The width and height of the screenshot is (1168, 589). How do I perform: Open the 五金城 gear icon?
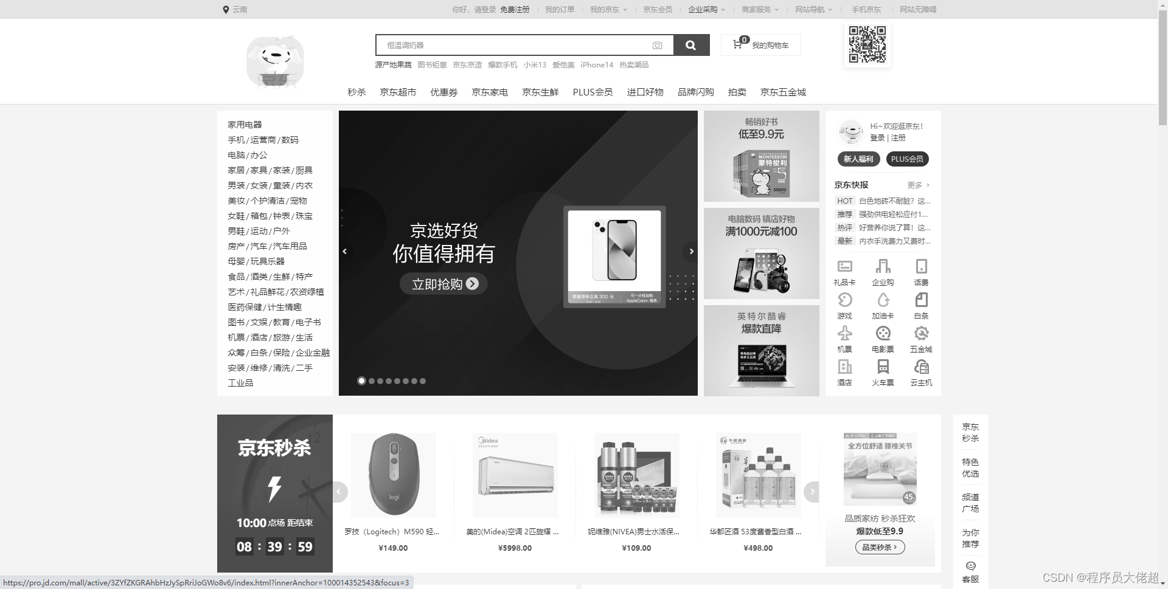921,333
